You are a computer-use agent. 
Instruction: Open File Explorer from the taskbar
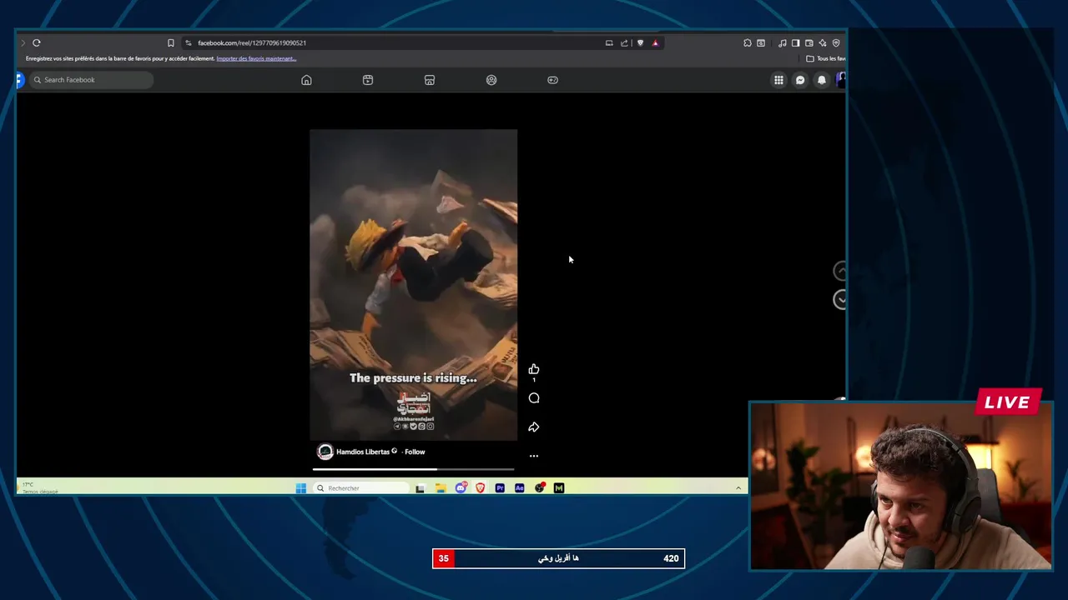441,488
